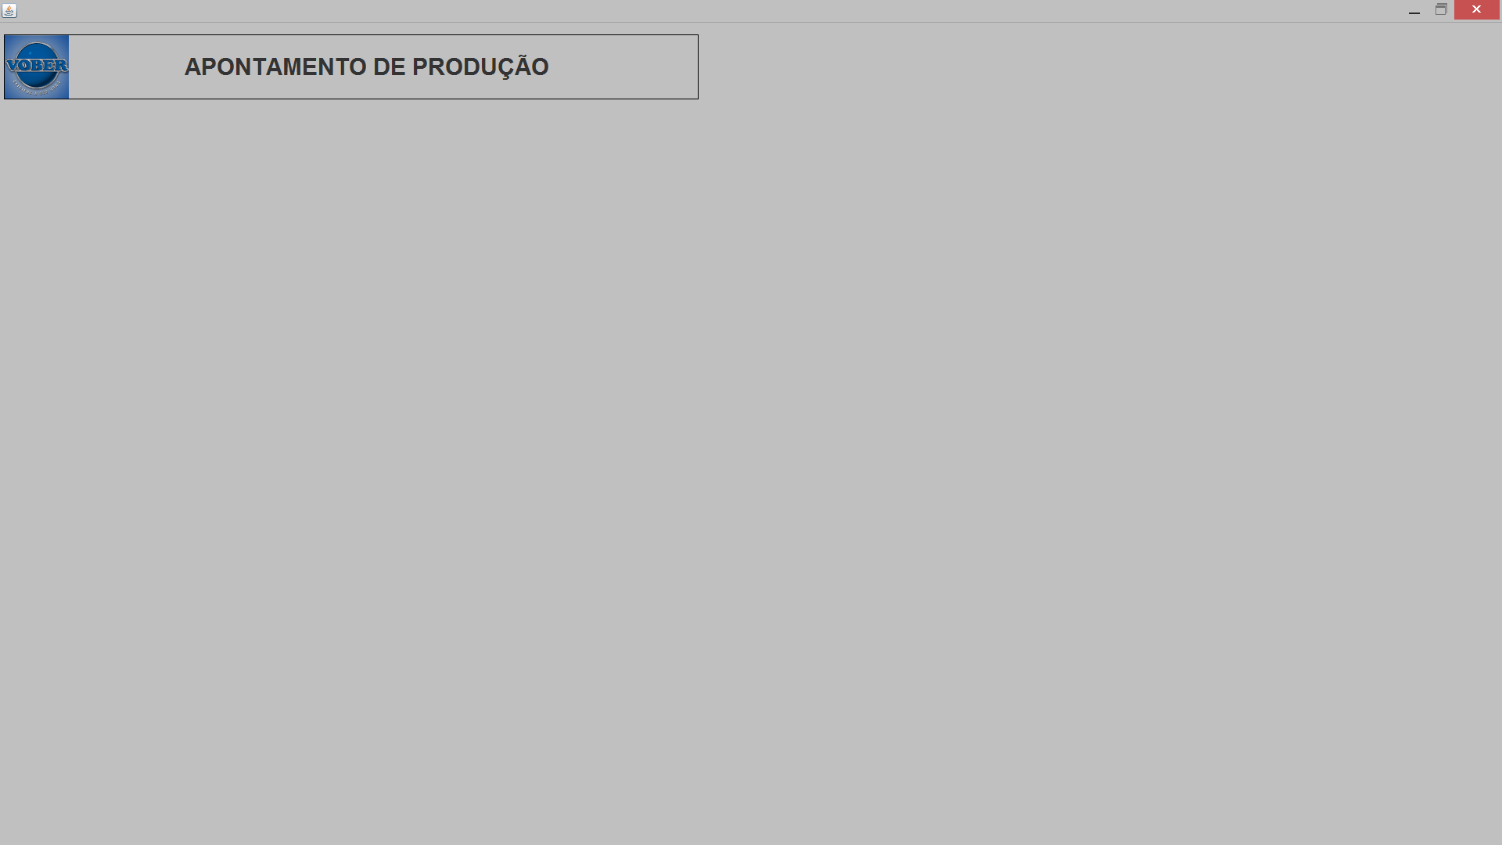Click the word DE in the header title
The height and width of the screenshot is (845, 1502).
389,67
